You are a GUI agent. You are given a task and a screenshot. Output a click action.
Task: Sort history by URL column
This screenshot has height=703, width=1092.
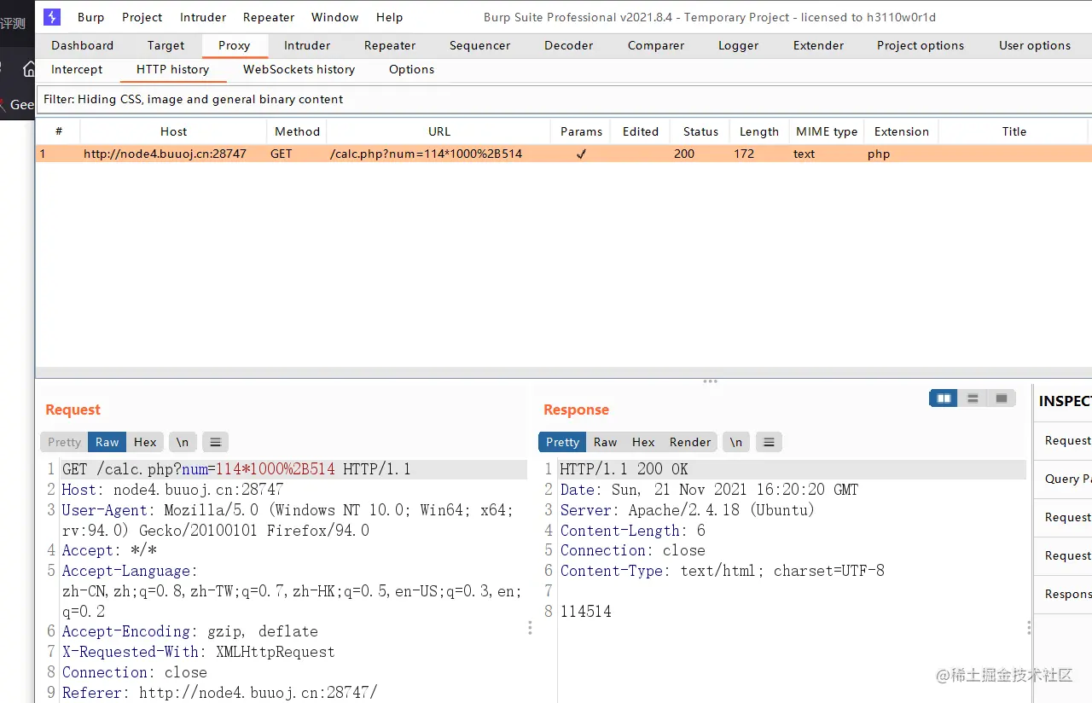click(439, 131)
